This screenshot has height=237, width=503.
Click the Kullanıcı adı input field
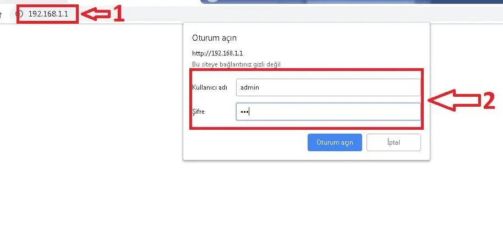click(x=328, y=87)
